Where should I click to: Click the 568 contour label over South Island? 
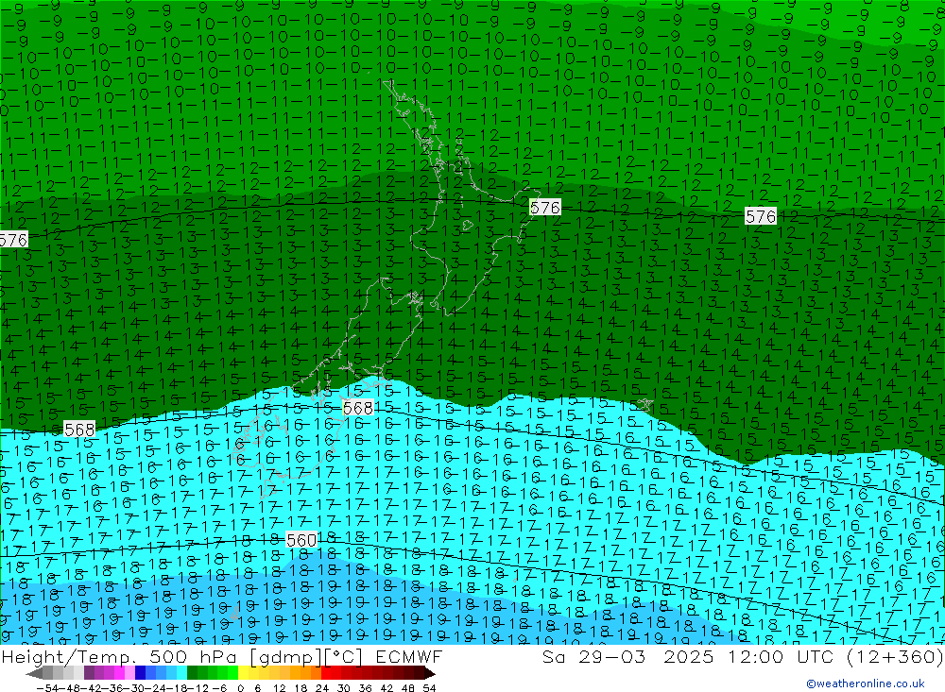pos(358,409)
